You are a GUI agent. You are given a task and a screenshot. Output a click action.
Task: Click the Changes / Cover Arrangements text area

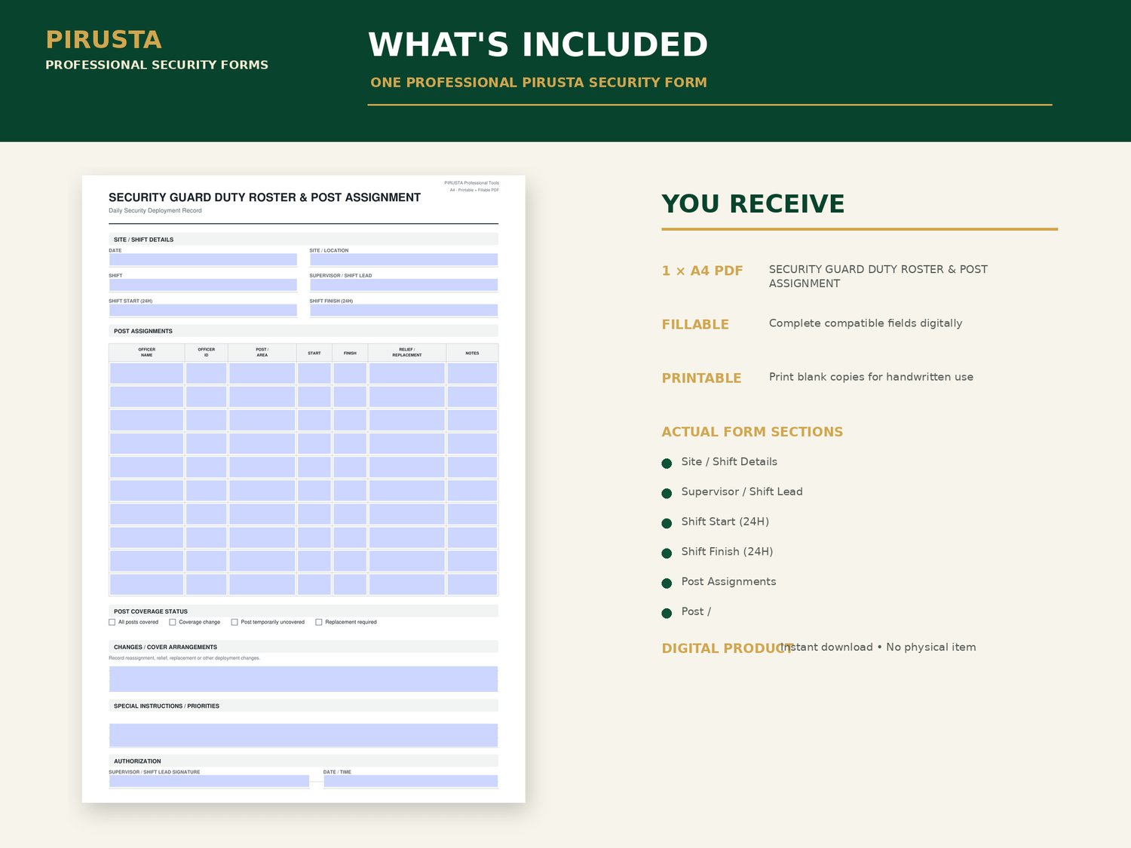click(x=303, y=679)
